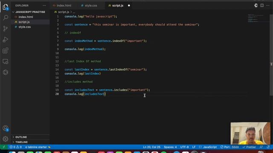Click the notifications bell in status bar
This screenshot has height=153, width=273.
(x=268, y=147)
